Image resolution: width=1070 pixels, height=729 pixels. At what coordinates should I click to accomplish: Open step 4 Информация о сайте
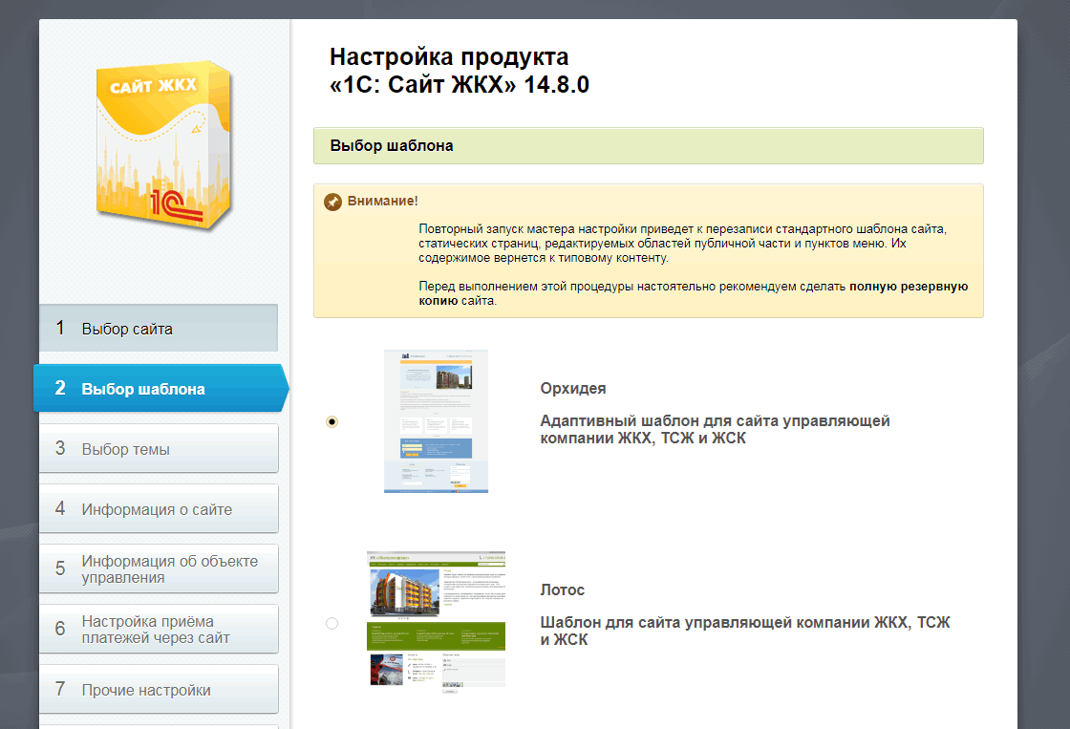(x=159, y=508)
